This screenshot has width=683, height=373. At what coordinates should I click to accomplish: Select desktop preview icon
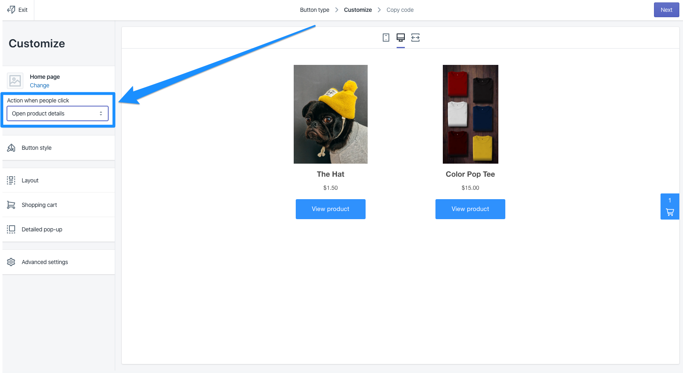click(401, 38)
